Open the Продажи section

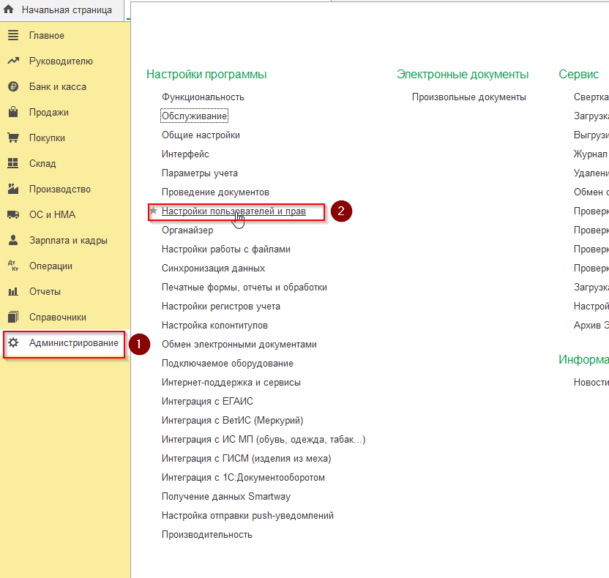pyautogui.click(x=49, y=113)
